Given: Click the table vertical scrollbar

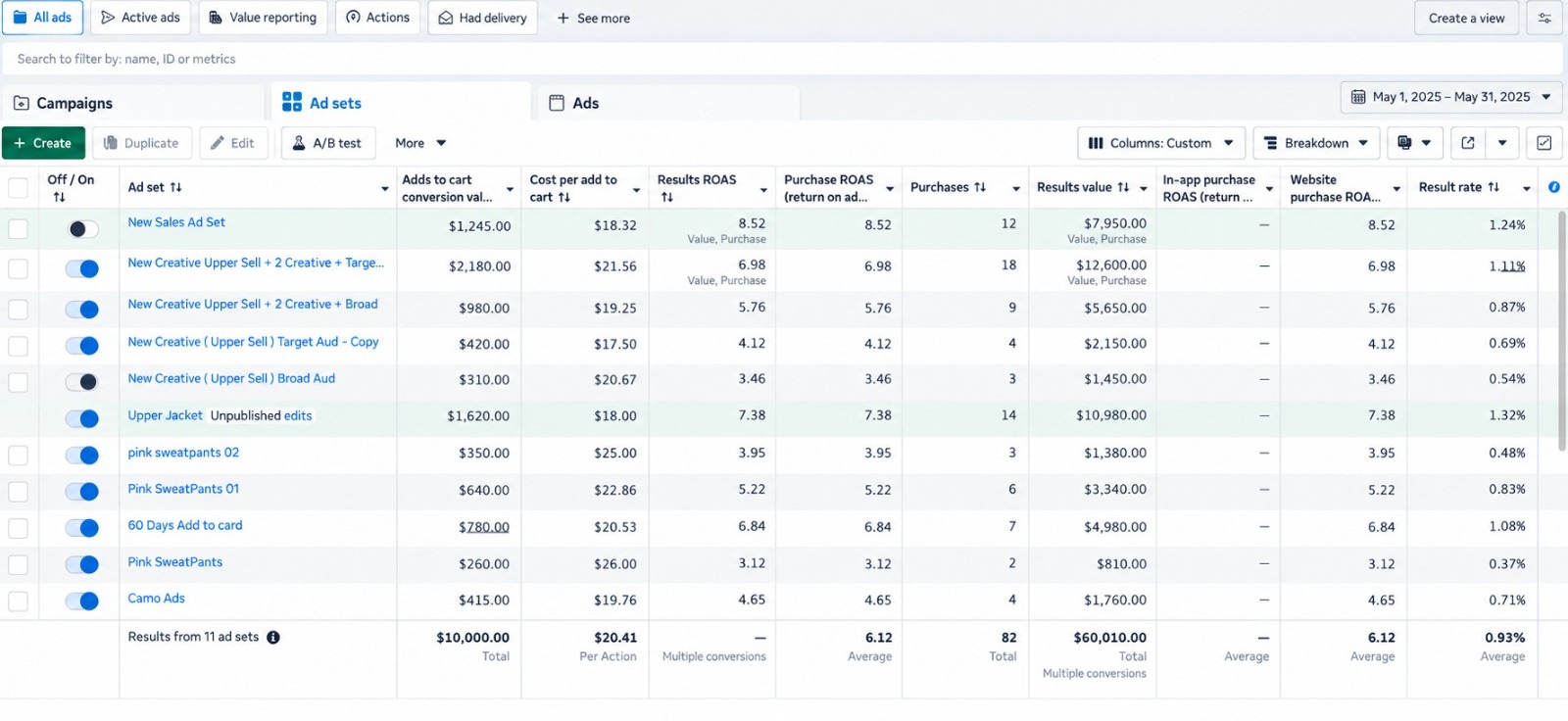Looking at the screenshot, I should click(1563, 331).
